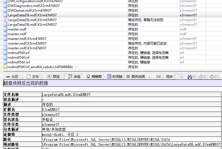Viewport: 222px width, 149px height.
Task: Click the 签名状态 value 未验证
Action: [47, 119]
